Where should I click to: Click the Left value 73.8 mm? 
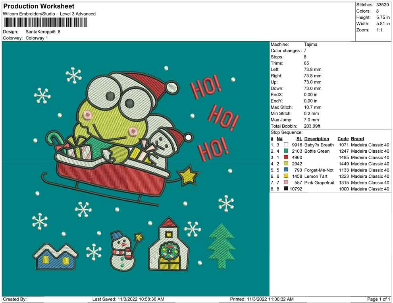[312, 70]
